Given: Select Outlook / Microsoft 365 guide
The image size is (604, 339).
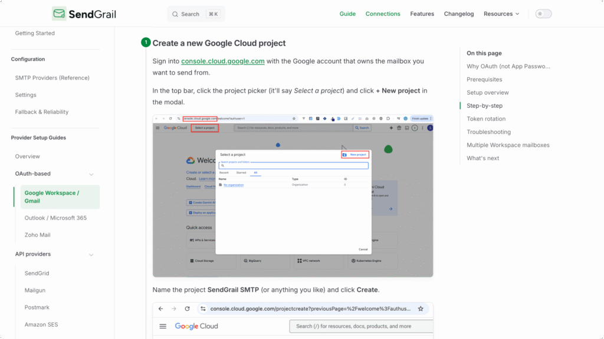Looking at the screenshot, I should [55, 218].
